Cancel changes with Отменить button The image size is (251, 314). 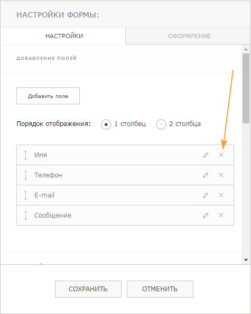[x=160, y=289]
